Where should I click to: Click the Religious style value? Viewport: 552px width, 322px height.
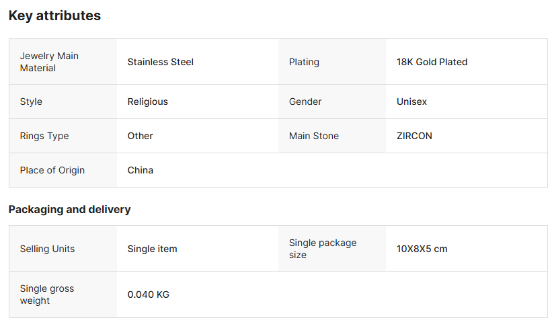coord(147,102)
